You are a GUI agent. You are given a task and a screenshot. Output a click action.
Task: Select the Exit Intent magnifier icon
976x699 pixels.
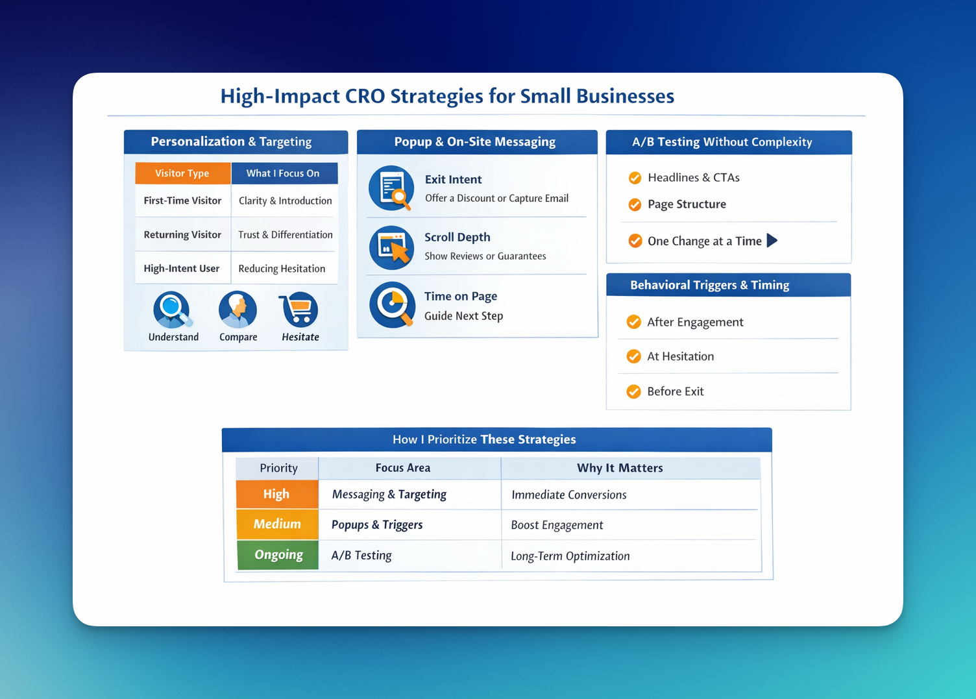[x=391, y=188]
